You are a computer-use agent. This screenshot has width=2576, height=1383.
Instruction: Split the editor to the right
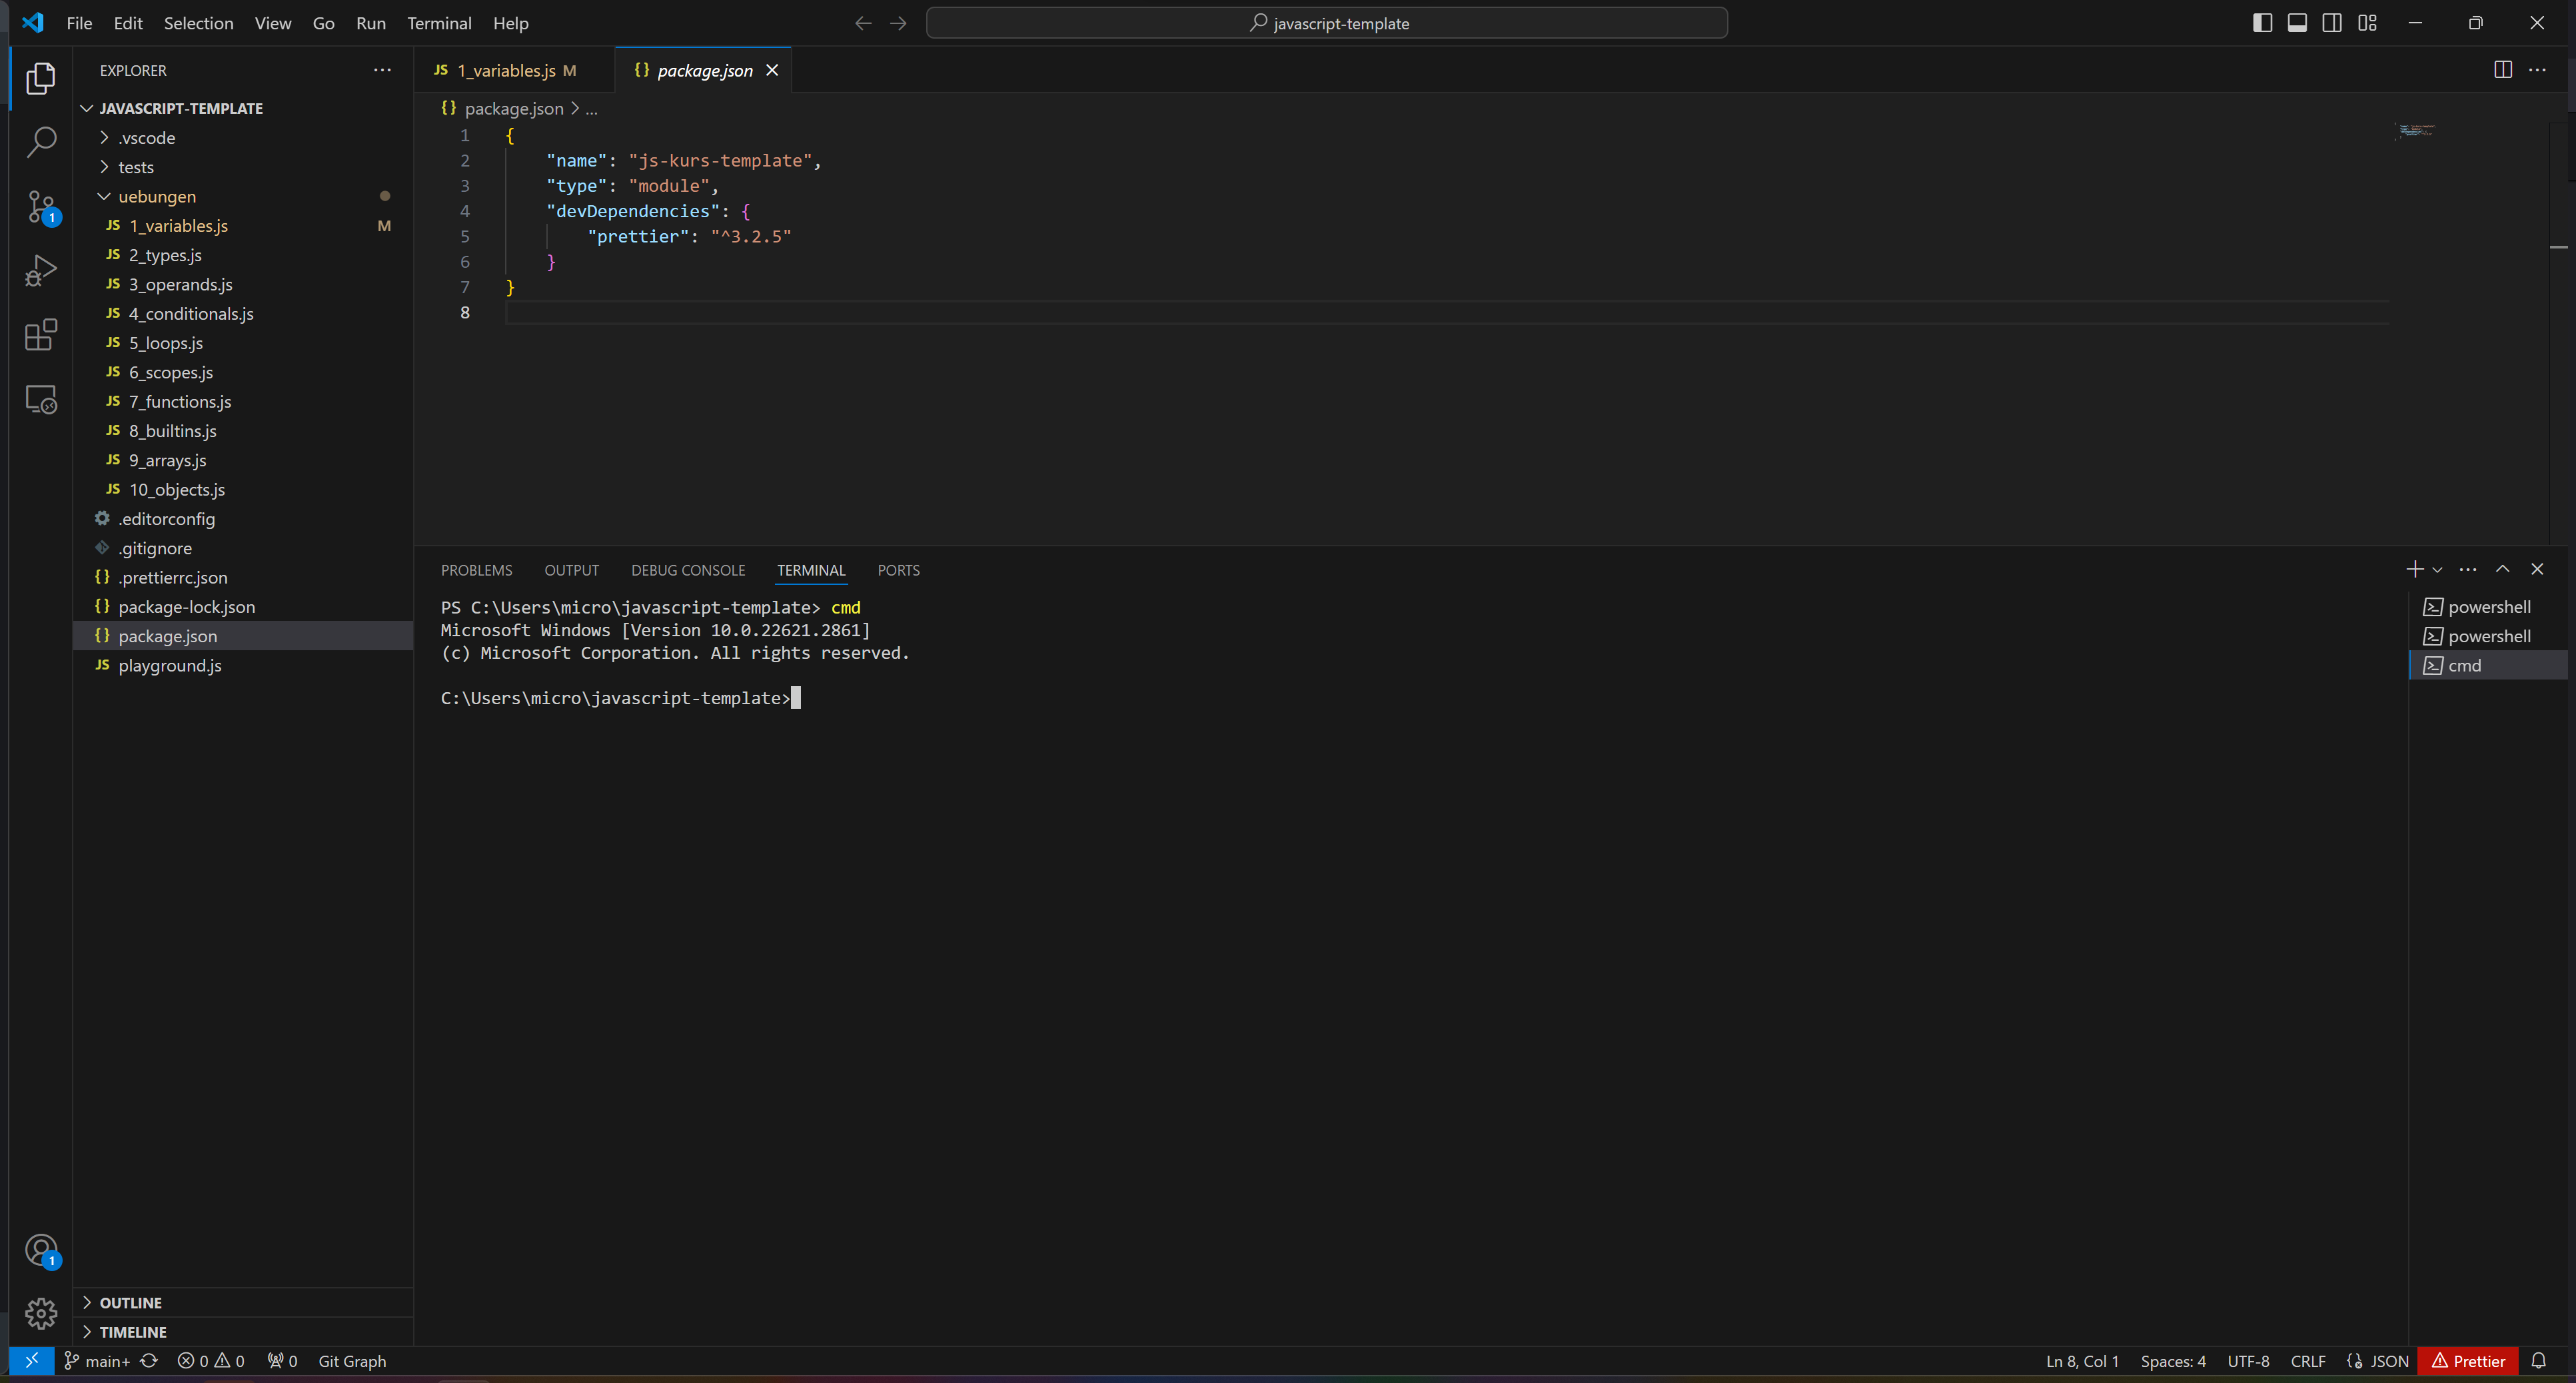2502,70
